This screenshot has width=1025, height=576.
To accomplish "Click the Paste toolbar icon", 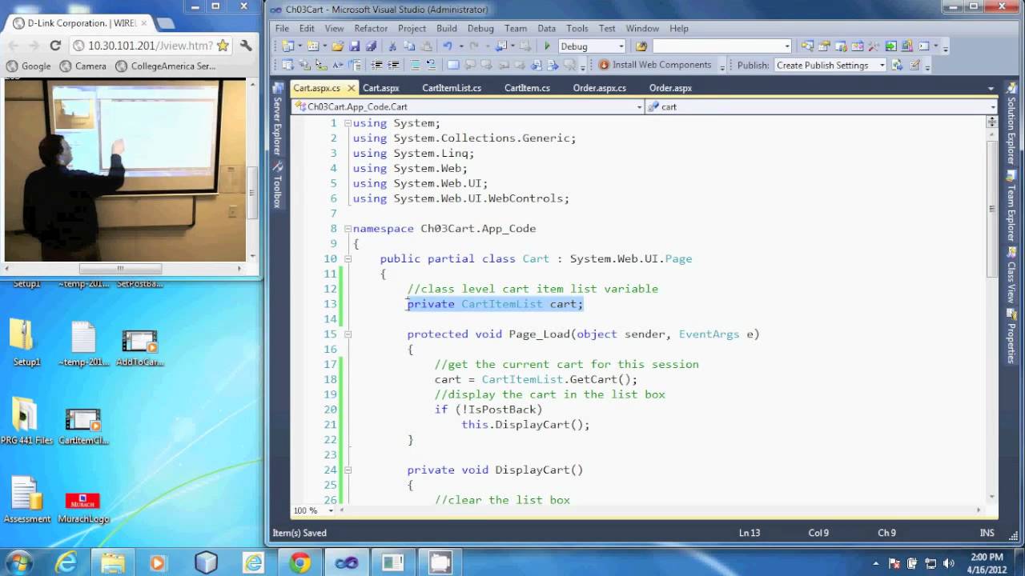I will click(426, 46).
